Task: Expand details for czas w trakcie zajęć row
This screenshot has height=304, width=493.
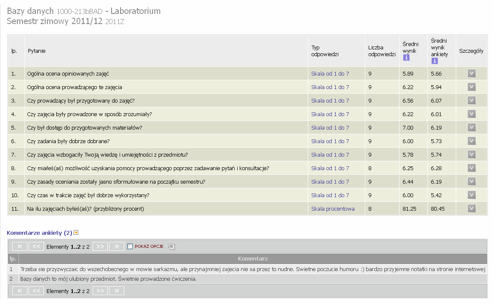Action: (471, 195)
